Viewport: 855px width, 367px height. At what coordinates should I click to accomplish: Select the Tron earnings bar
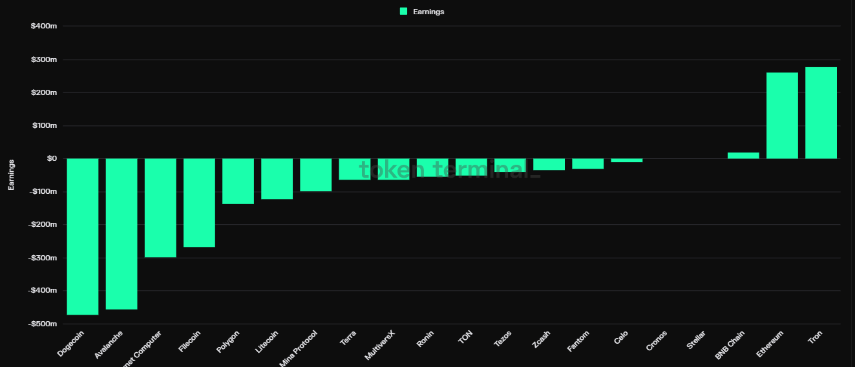pyautogui.click(x=821, y=113)
